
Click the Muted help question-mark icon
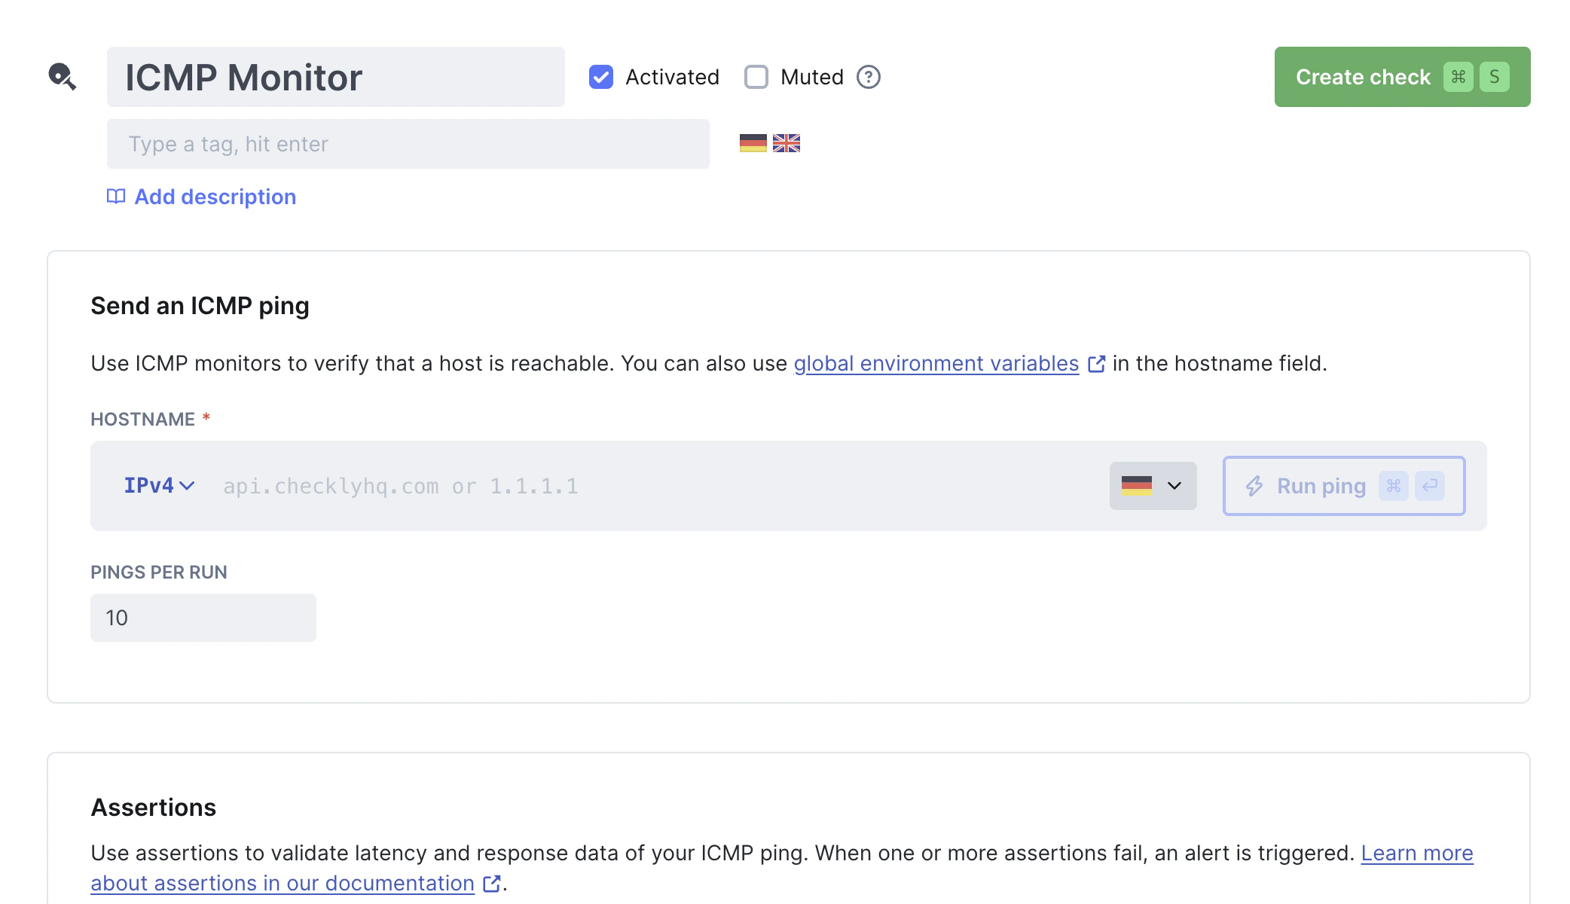(868, 77)
